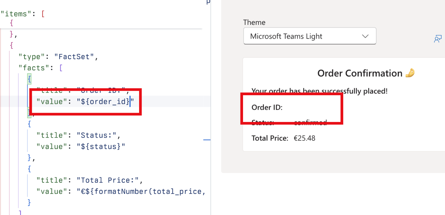445x215 pixels.
Task: Click the chevron on the Microsoft Teams Light selector
Action: 365,36
